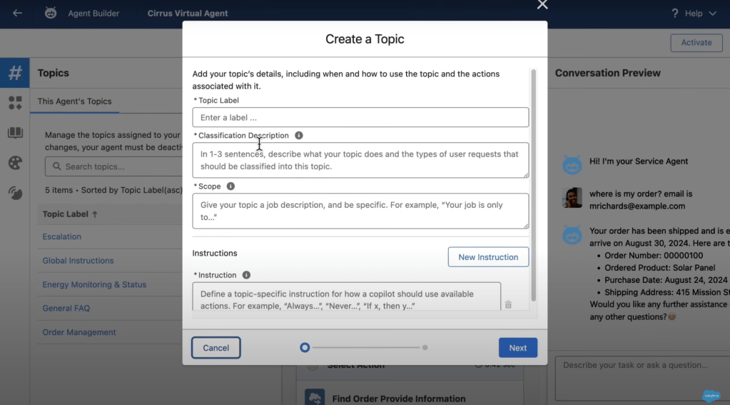Focus the Topic Label input field
Viewport: 730px width, 405px height.
[x=360, y=117]
